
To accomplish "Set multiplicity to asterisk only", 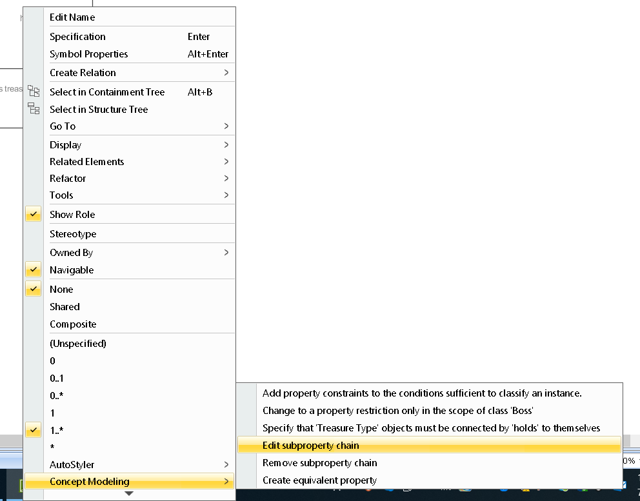I will pos(130,447).
